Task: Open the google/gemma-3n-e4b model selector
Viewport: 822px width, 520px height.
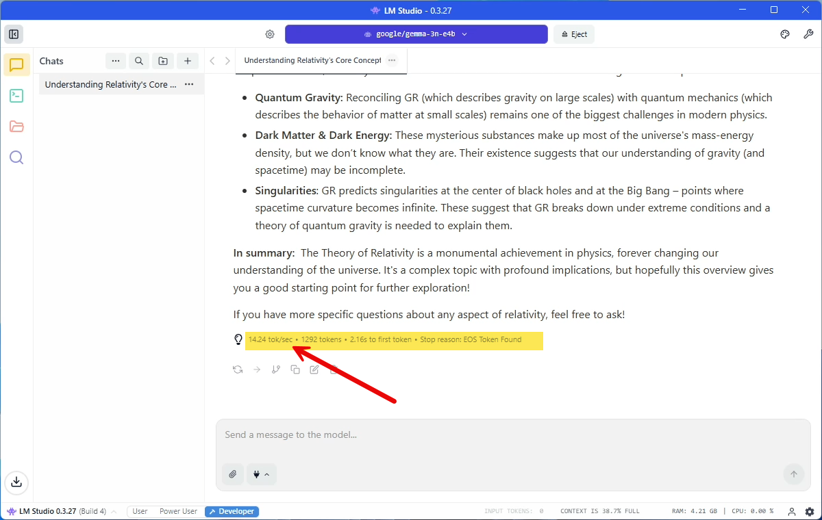Action: [416, 34]
